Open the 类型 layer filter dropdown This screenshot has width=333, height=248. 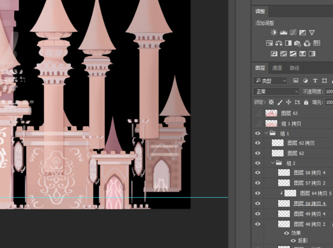click(270, 81)
